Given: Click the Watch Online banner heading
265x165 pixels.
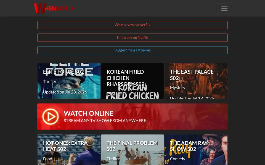Looking at the screenshot, I should 88,113.
